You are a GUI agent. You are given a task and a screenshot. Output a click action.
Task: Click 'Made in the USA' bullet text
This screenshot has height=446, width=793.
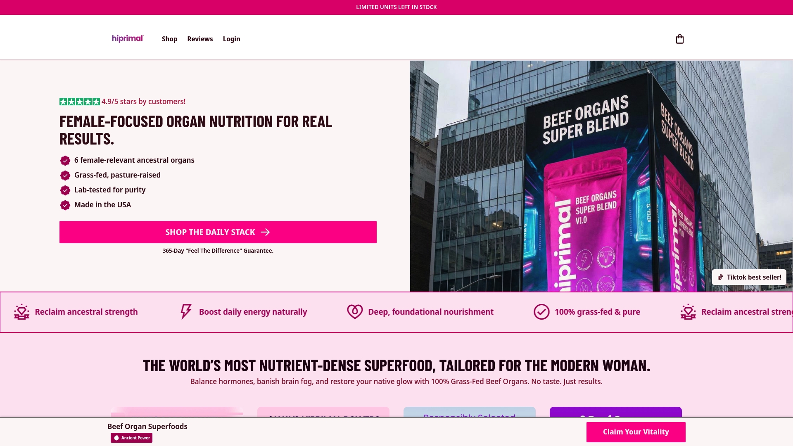coord(102,205)
